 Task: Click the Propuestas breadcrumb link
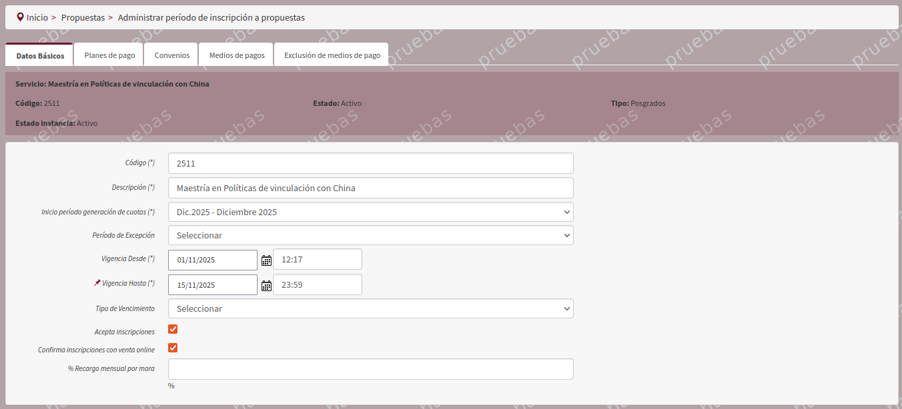(83, 18)
